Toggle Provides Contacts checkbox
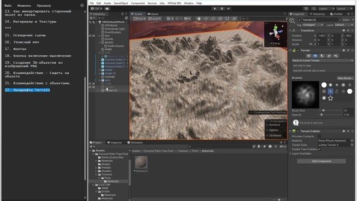The width and height of the screenshot is (357, 201). (320, 136)
